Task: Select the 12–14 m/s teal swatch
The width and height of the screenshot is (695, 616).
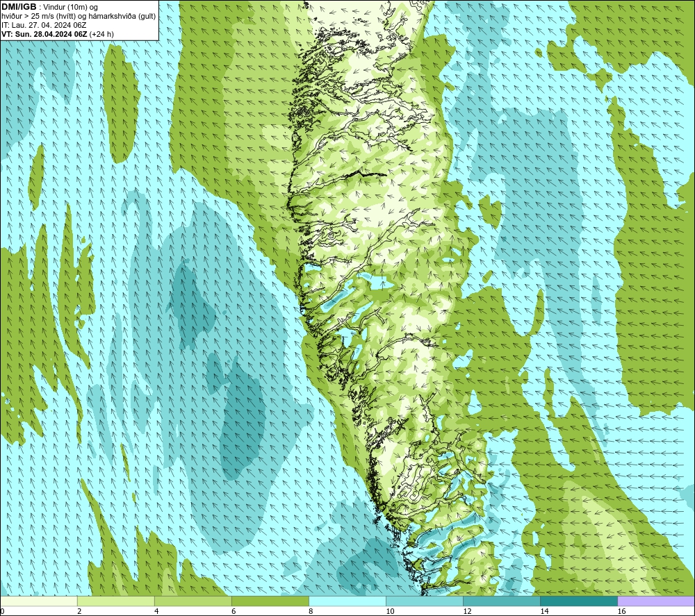Action: [x=502, y=601]
